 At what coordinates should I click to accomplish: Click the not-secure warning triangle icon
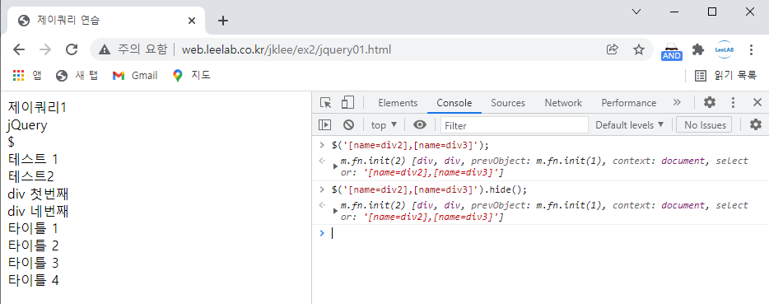pos(105,49)
